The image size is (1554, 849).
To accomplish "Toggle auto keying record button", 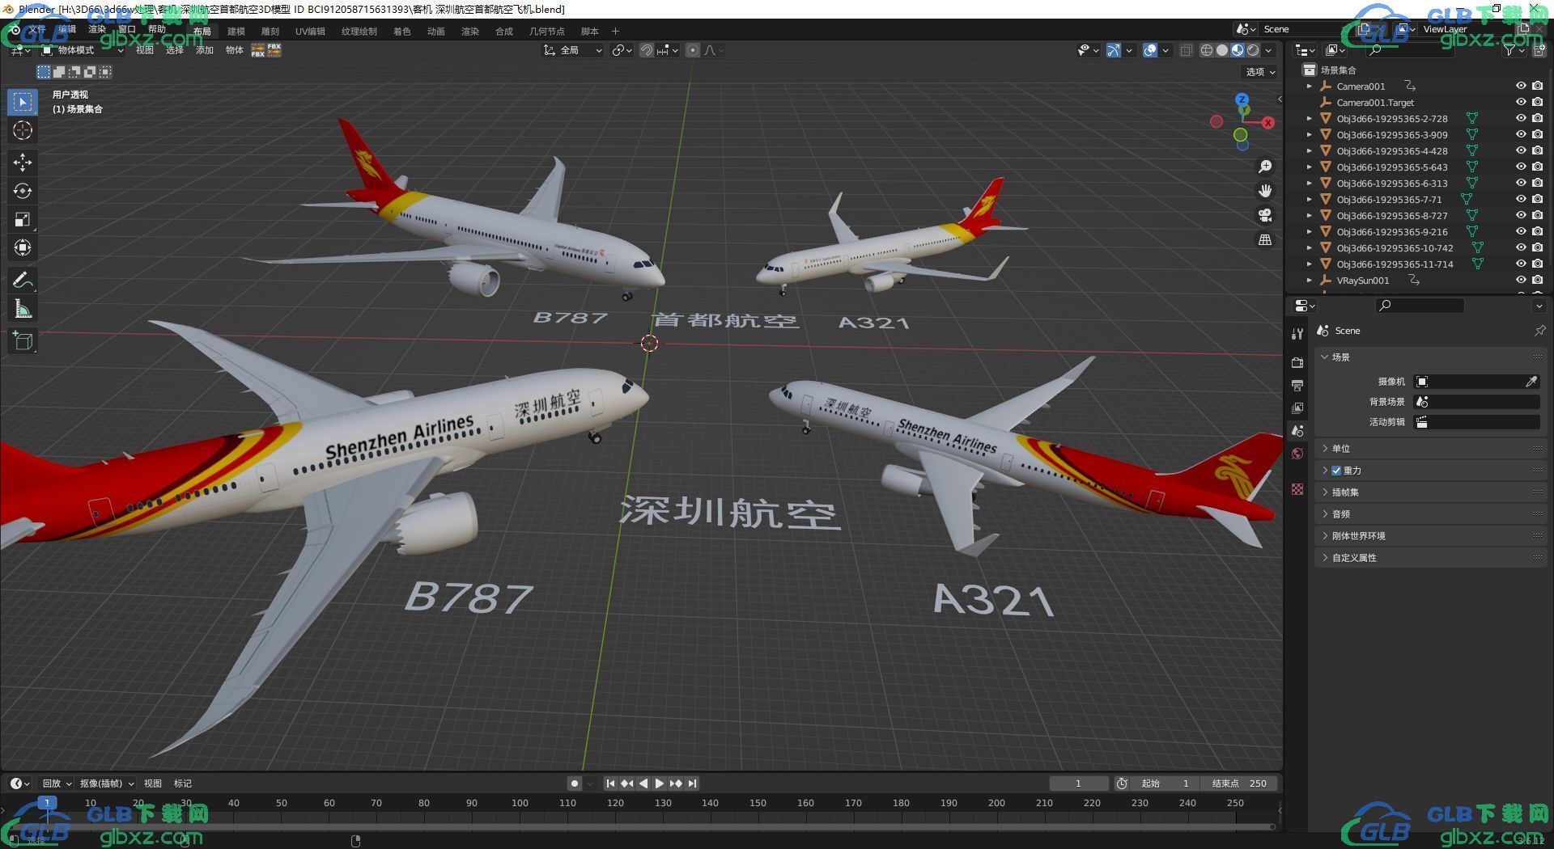I will point(574,783).
